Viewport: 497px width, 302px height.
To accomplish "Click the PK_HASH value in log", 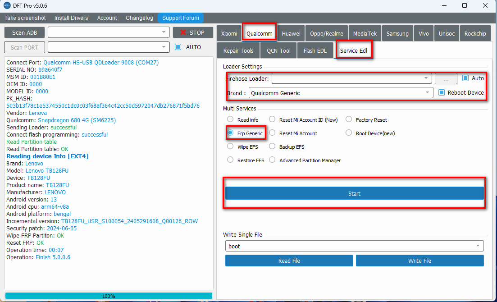I will click(103, 105).
